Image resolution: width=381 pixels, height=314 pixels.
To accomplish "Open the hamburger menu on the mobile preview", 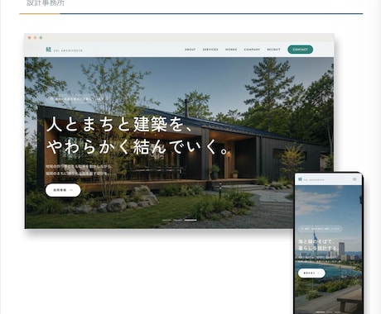I will coord(354,179).
